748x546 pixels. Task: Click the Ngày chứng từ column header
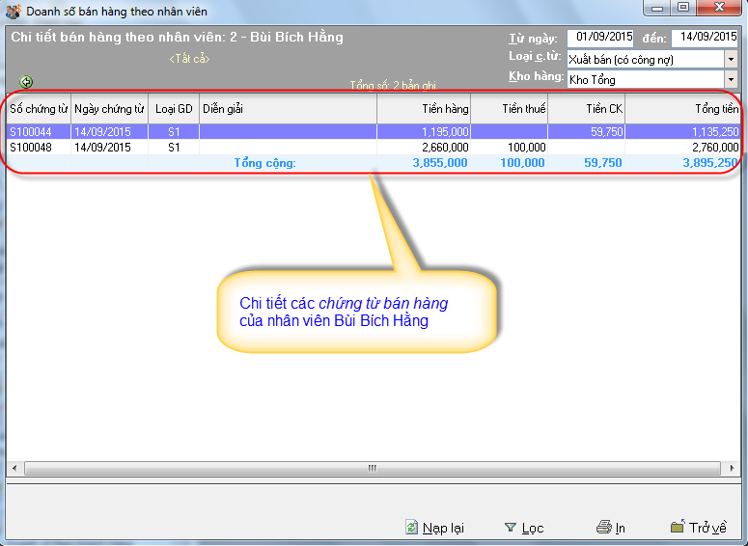(109, 109)
